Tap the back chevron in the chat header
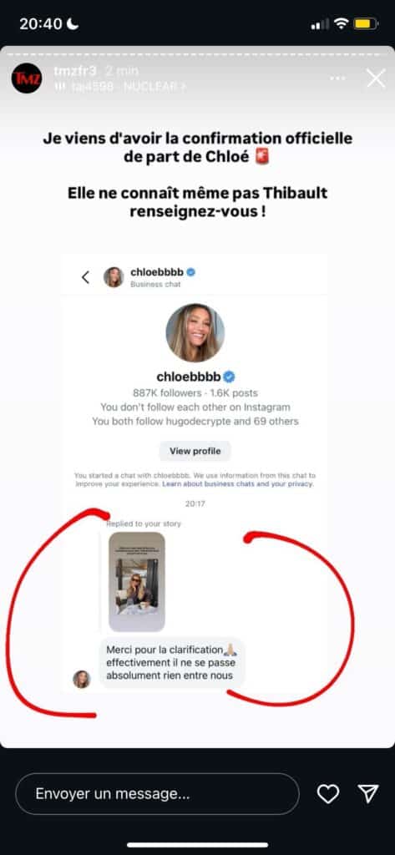Screen dimensions: 395x855 pos(86,277)
